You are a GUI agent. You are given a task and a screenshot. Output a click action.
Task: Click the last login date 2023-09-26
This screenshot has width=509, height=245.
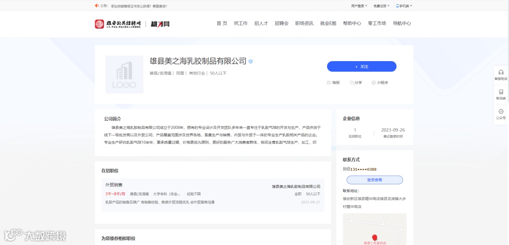(393, 130)
